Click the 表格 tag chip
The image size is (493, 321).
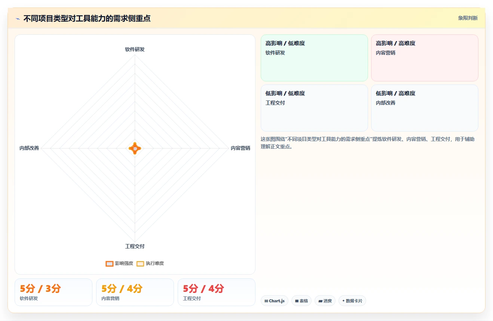tap(301, 301)
